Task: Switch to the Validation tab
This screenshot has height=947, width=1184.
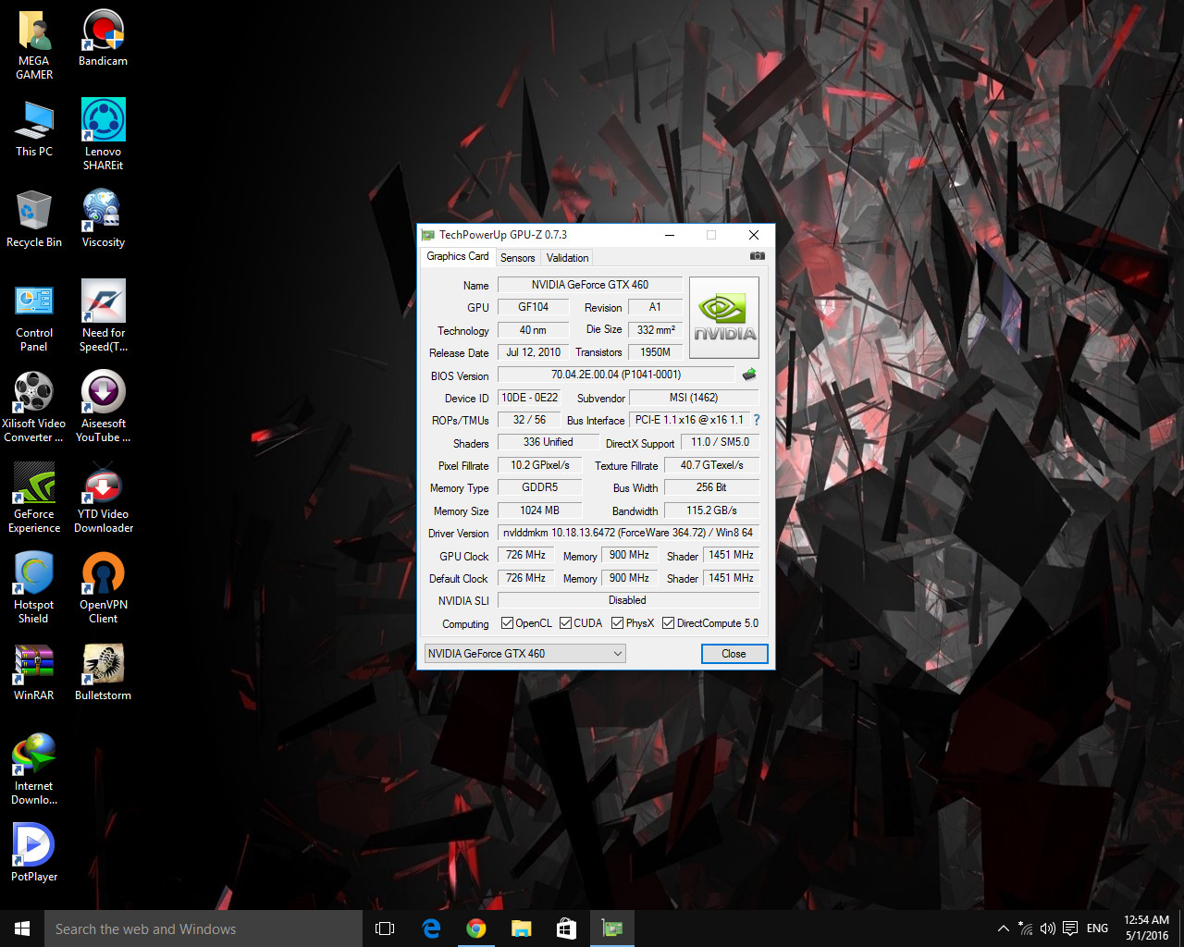Action: 567,258
